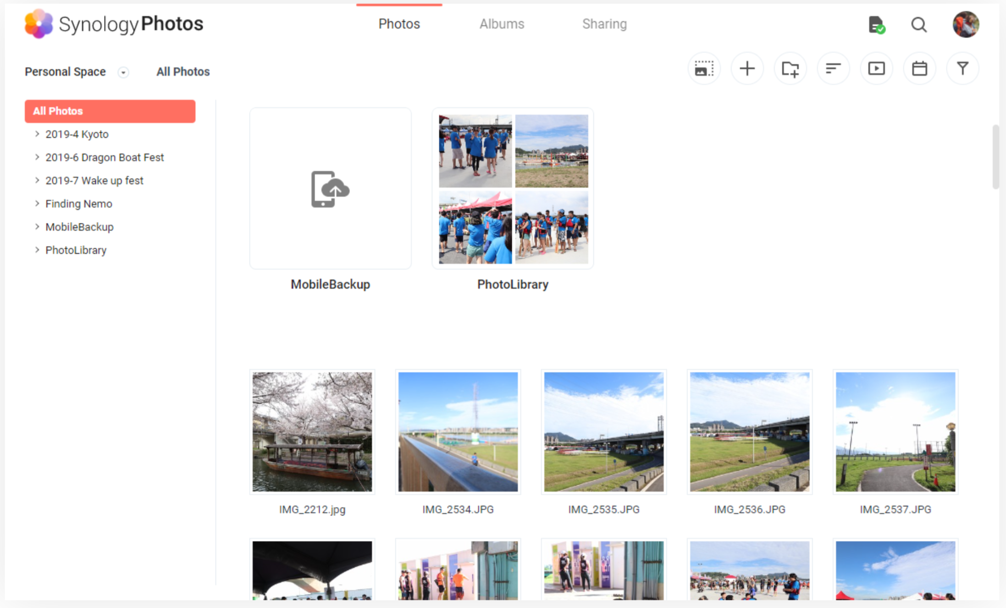The image size is (1006, 608).
Task: Switch to the Albums tab
Action: tap(502, 24)
